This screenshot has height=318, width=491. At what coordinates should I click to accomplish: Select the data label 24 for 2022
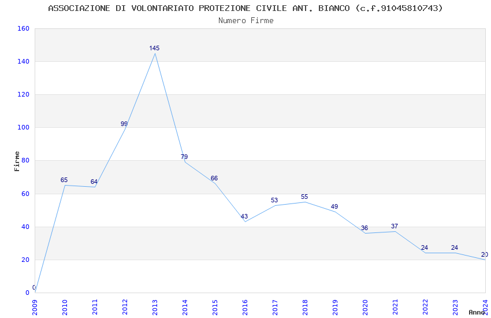[425, 248]
